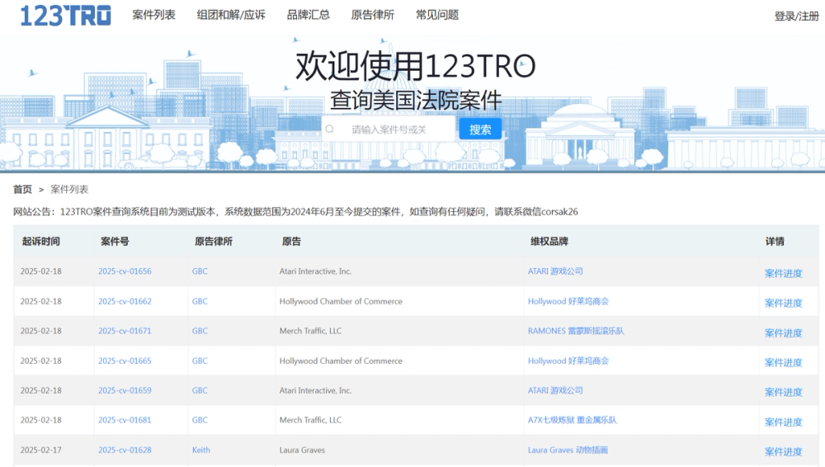Open the 品牌汇总 menu item
This screenshot has height=467, width=825.
pos(309,15)
